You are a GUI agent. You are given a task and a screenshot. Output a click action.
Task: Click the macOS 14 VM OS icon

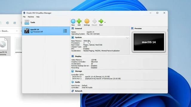pyautogui.click(x=27, y=31)
